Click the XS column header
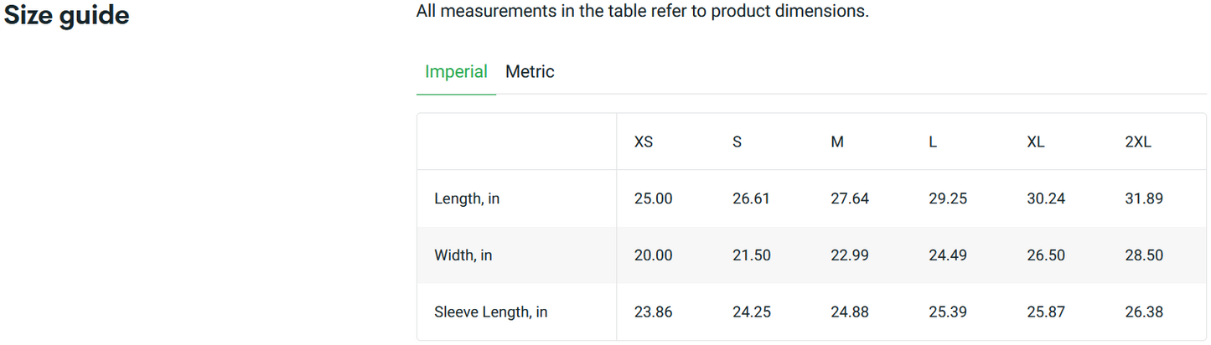This screenshot has width=1211, height=345. point(644,142)
